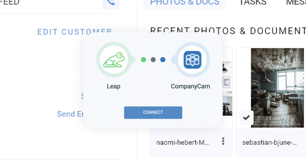
Task: Click the gray connection status dot
Action: [x=153, y=60]
